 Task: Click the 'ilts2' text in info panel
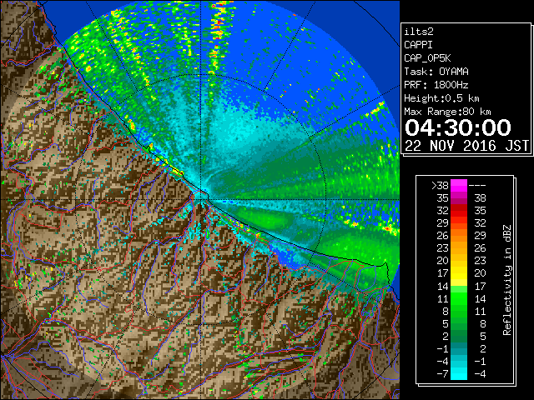[419, 32]
